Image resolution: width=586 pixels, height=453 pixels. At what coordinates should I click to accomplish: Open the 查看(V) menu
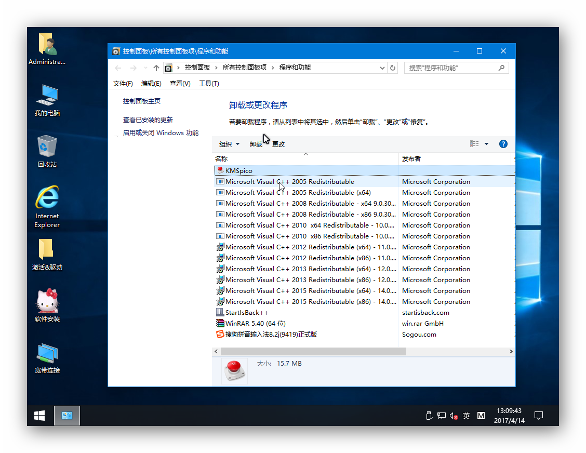[180, 83]
